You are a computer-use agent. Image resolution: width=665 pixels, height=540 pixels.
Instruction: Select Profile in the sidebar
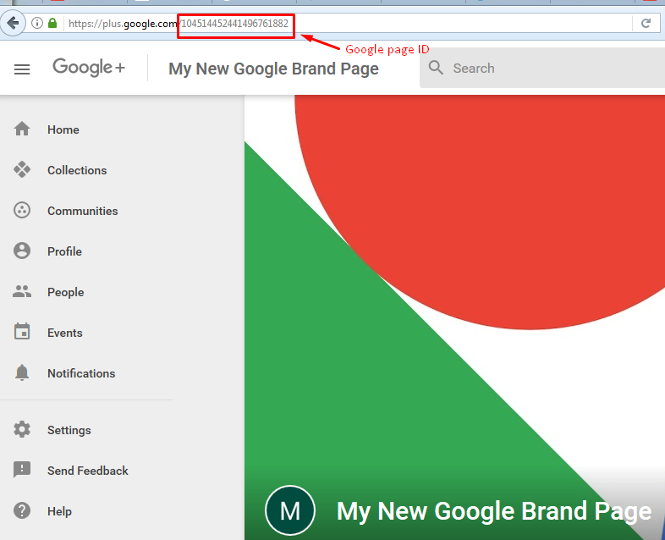64,251
